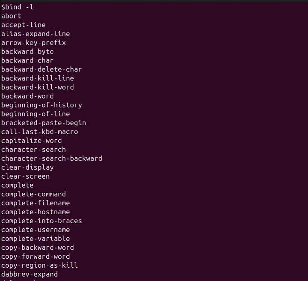308x281 pixels.
Task: Select "complete-filename" in the output
Action: [x=36, y=203]
